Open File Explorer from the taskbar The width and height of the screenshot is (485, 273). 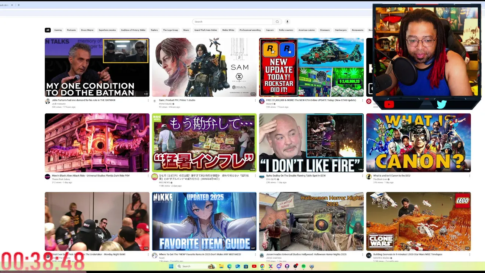tap(221, 266)
